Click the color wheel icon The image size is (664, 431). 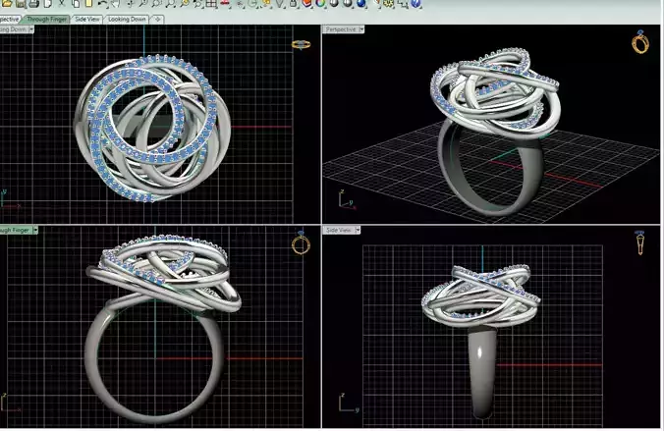(320, 4)
